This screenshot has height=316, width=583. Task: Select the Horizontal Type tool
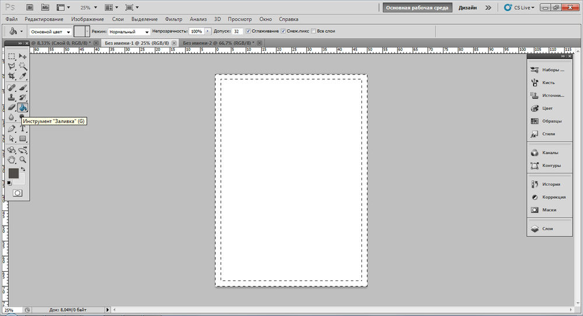click(23, 128)
